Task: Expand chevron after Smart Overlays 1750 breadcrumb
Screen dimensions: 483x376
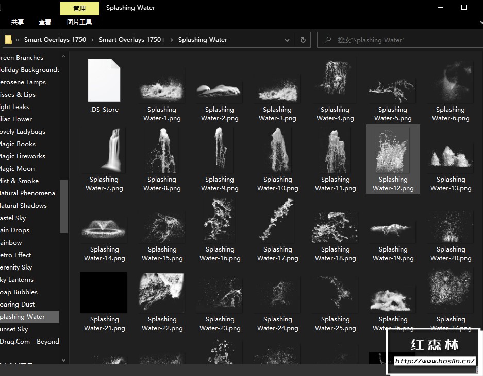Action: (93, 40)
